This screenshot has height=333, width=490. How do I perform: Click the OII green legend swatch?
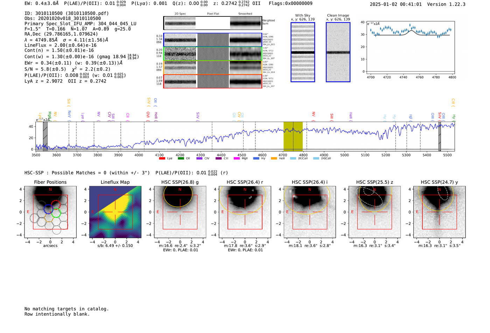[x=181, y=159]
